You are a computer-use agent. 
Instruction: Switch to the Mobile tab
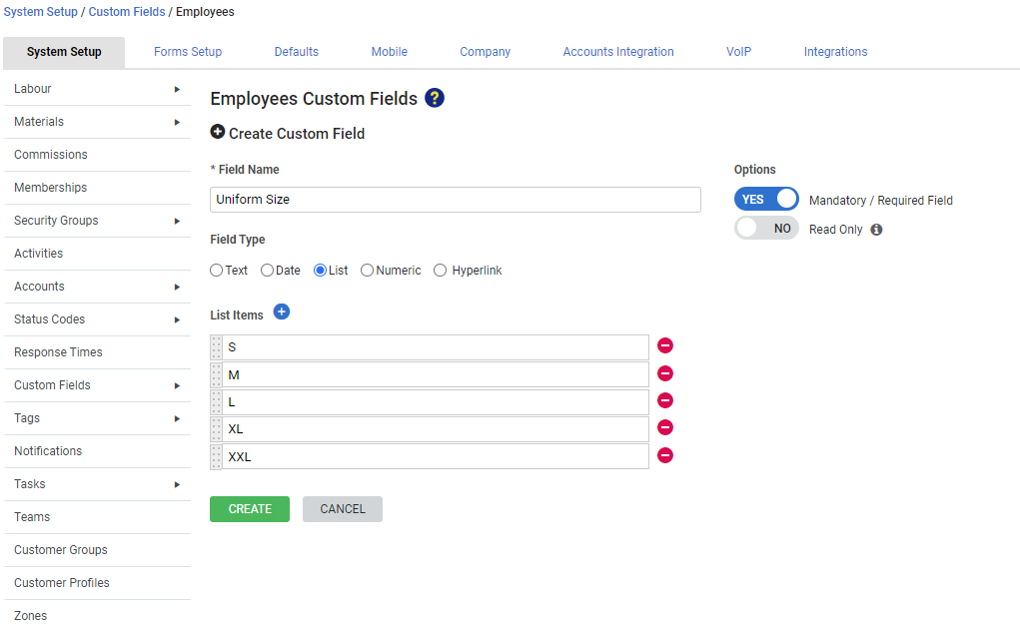[x=389, y=52]
